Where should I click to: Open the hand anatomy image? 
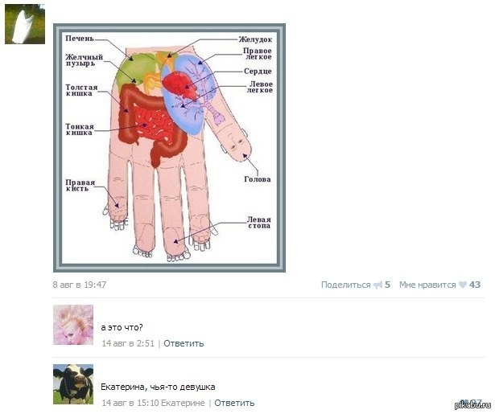pyautogui.click(x=170, y=148)
